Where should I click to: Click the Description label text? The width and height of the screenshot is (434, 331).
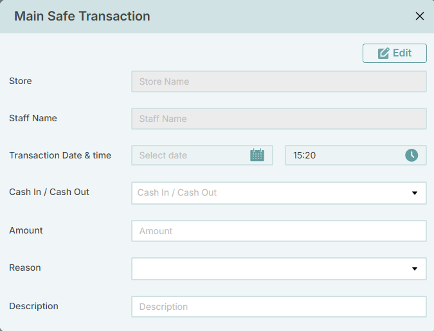point(34,306)
